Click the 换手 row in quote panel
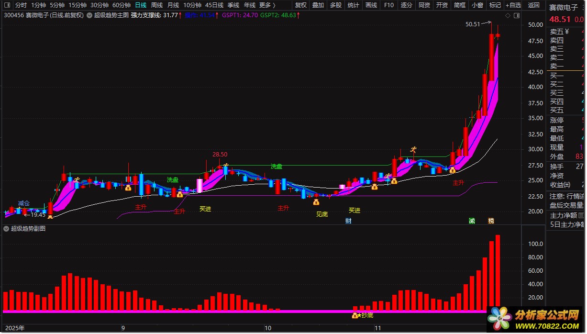 pos(566,167)
